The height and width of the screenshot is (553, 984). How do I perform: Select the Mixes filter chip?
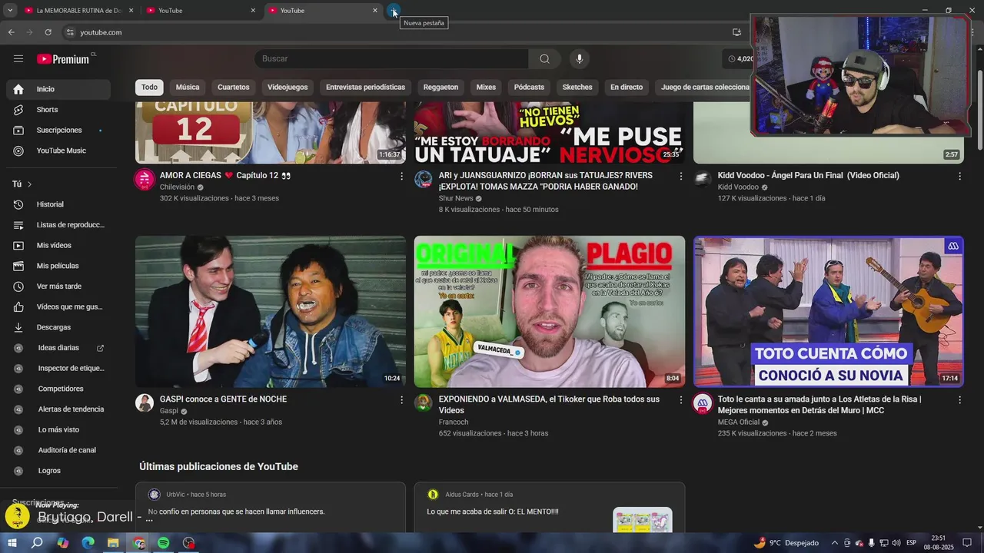pyautogui.click(x=486, y=88)
